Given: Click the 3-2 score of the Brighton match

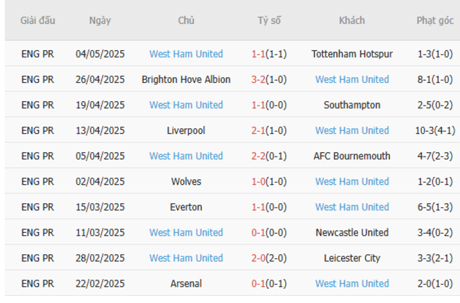Looking at the screenshot, I should click(258, 79).
